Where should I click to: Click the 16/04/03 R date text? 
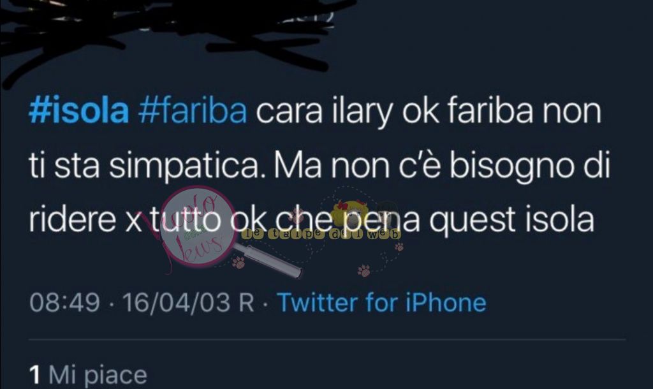pyautogui.click(x=188, y=302)
